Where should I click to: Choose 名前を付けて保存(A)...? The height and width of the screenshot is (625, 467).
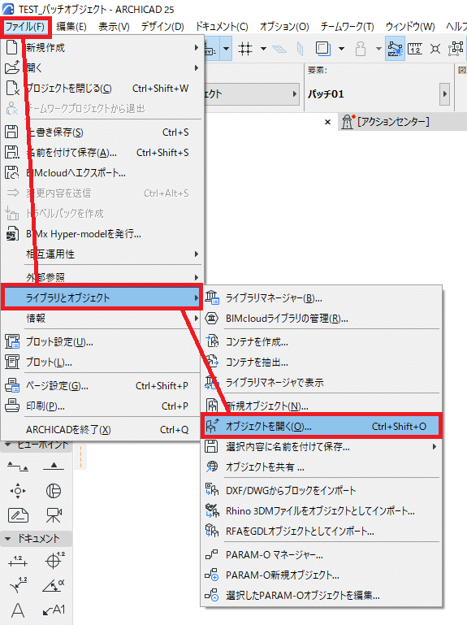(x=102, y=153)
